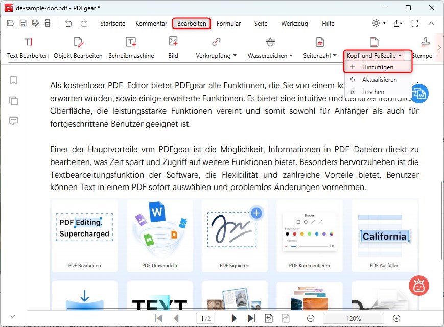444x327 pixels.
Task: Choose Hinzufügen from the menu
Action: 378,67
